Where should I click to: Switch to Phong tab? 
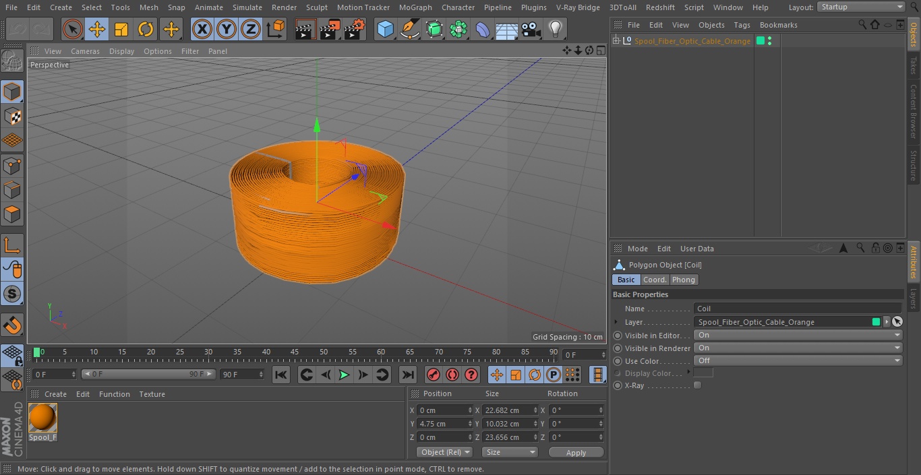pos(683,280)
